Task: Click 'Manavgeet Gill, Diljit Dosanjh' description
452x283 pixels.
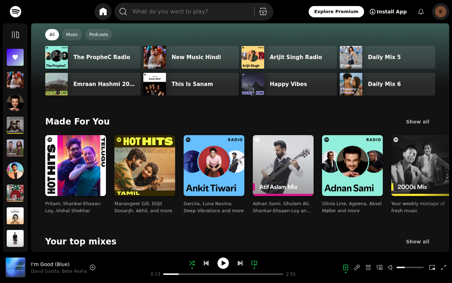Action: 143,207
